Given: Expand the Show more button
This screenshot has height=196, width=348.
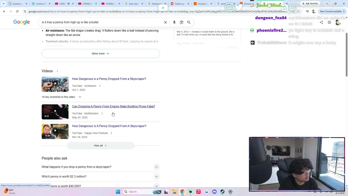Looking at the screenshot, I should tap(101, 54).
